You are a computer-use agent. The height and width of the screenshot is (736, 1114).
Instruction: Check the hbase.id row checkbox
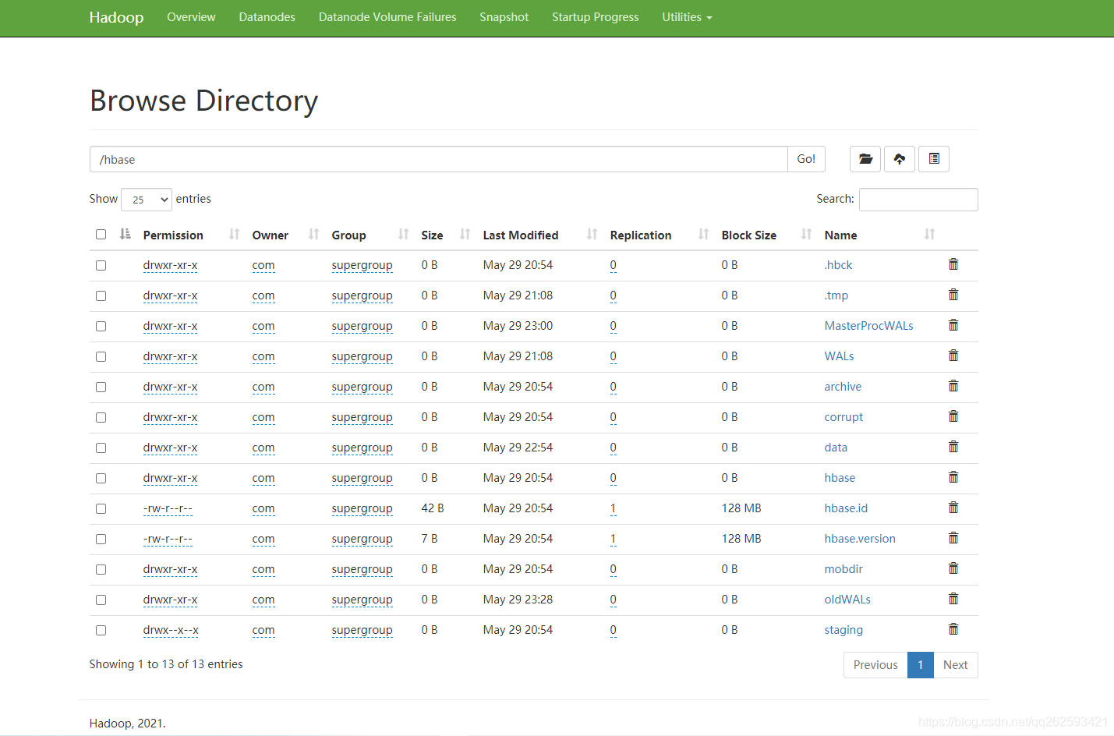(x=101, y=508)
